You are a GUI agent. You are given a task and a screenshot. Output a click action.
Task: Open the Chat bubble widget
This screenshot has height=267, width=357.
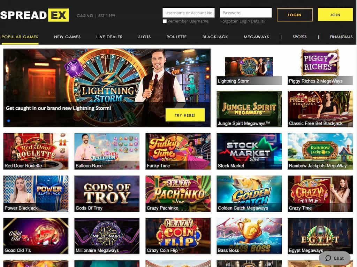click(335, 258)
